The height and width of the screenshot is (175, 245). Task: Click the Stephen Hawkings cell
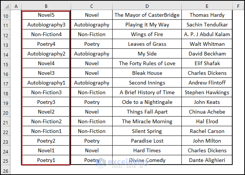207,93
